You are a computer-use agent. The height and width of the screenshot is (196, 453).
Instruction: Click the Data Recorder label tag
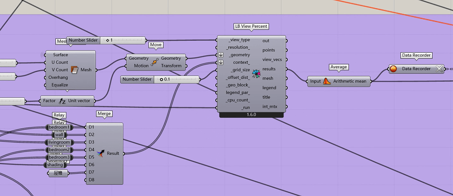pos(416,55)
